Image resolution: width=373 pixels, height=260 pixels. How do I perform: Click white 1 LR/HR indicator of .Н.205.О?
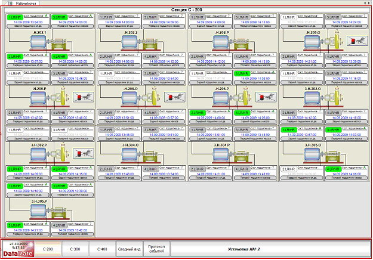pos(289,17)
